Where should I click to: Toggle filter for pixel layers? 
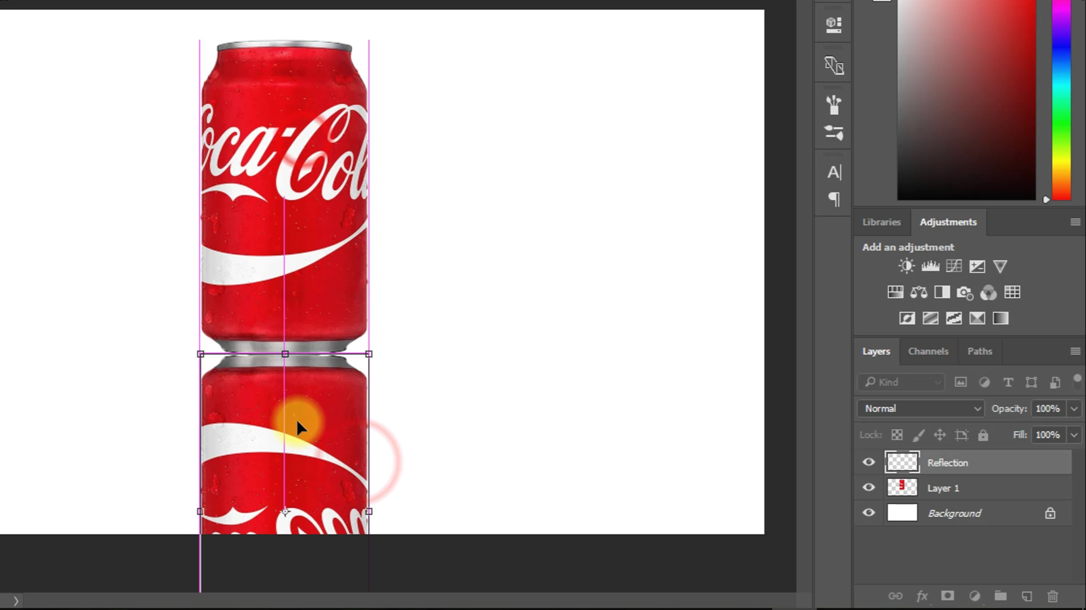pyautogui.click(x=960, y=382)
